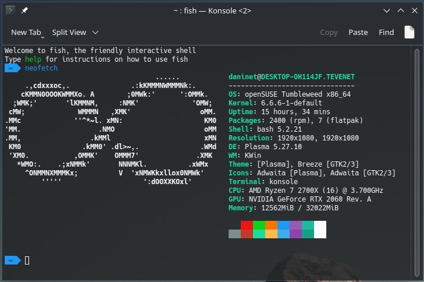The height and width of the screenshot is (282, 424).
Task: Click the Konsole terminal icon in title bar
Action: click(x=10, y=10)
